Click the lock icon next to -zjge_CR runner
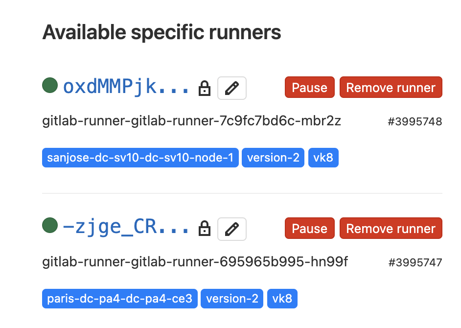The width and height of the screenshot is (461, 328). tap(205, 229)
